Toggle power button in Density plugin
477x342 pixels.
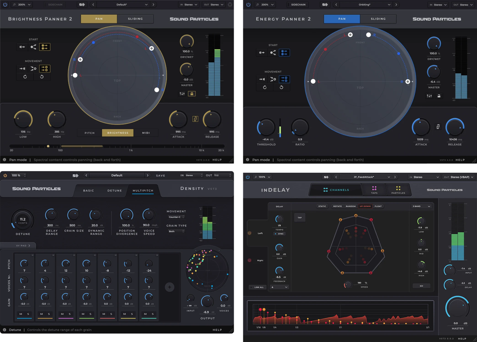5,175
